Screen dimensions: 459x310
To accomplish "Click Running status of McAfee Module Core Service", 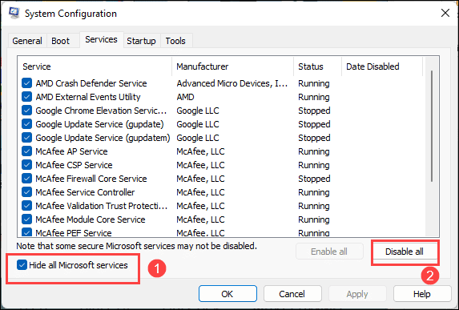I will [x=314, y=219].
